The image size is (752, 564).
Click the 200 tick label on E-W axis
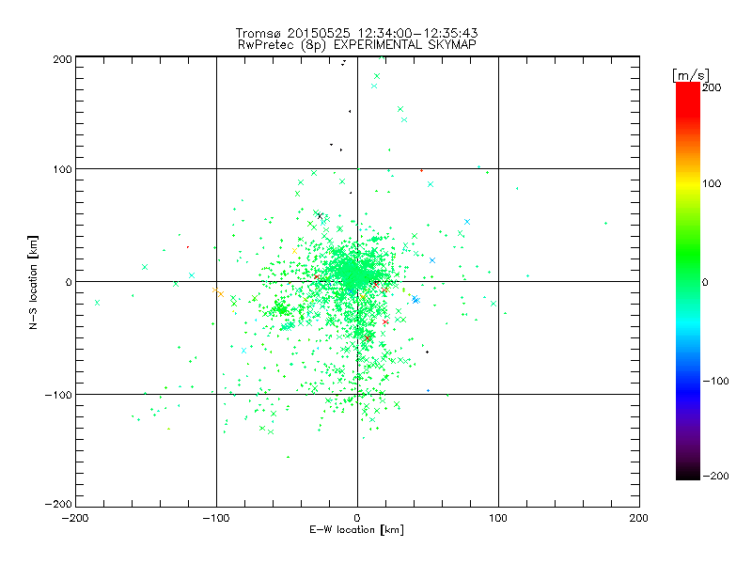(638, 518)
